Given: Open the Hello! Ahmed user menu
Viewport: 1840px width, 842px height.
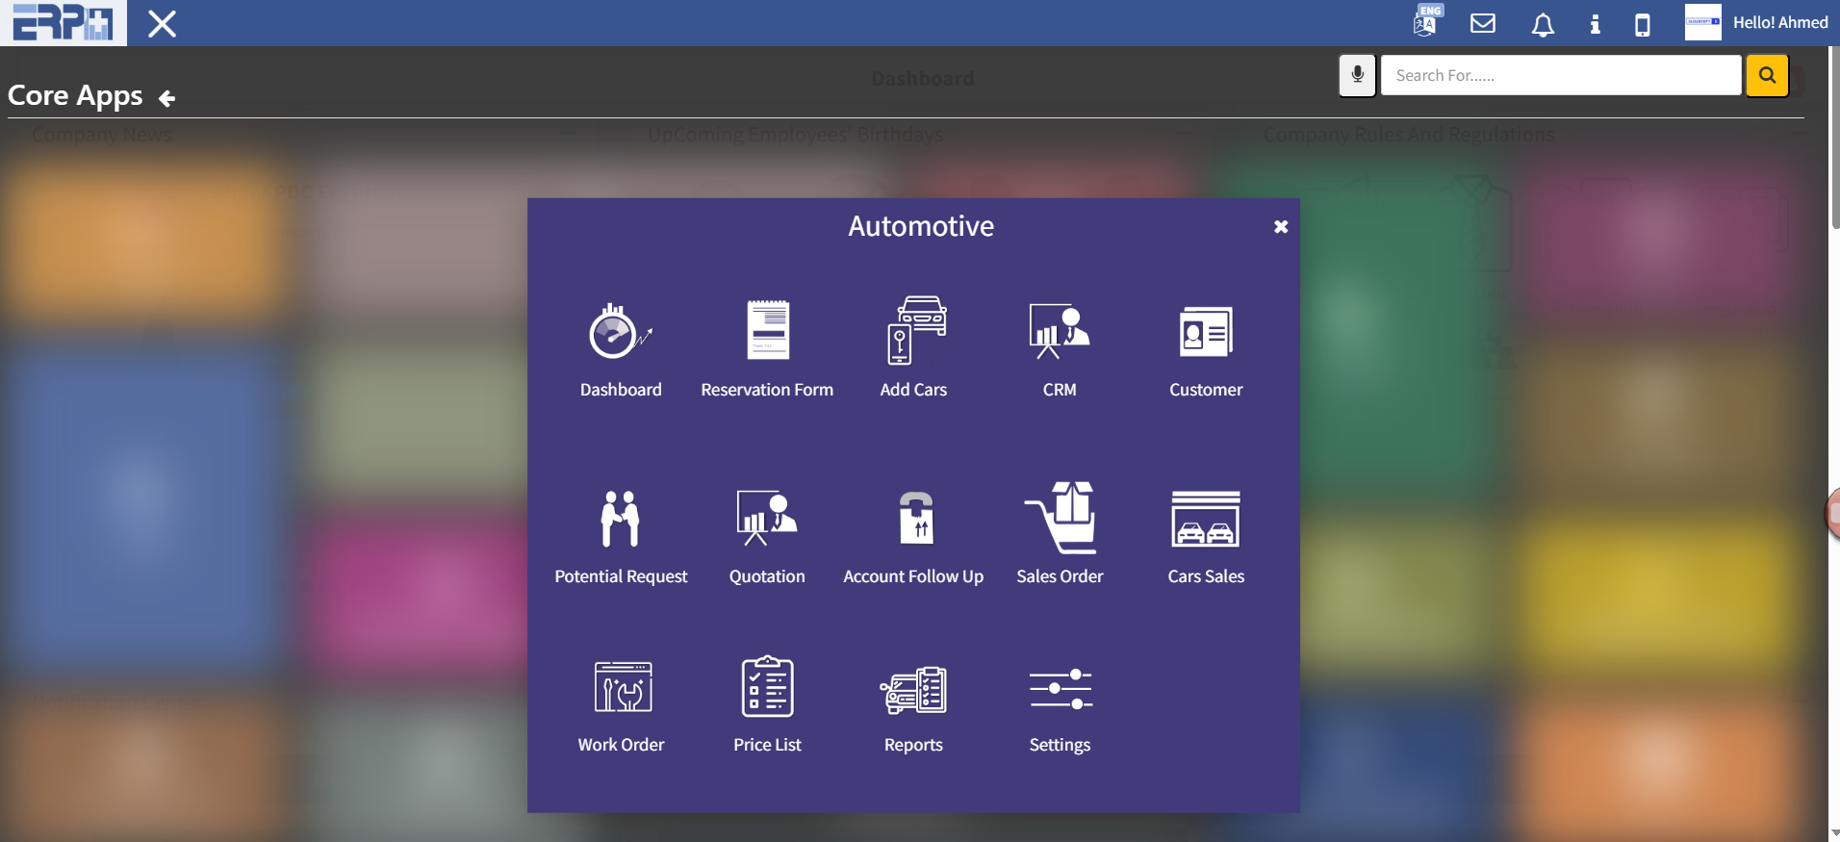Looking at the screenshot, I should point(1779,22).
